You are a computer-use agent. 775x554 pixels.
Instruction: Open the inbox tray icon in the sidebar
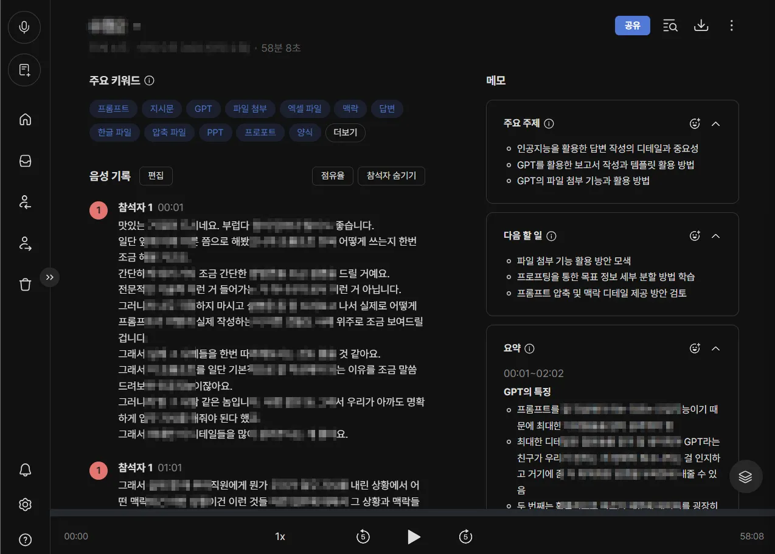[25, 161]
